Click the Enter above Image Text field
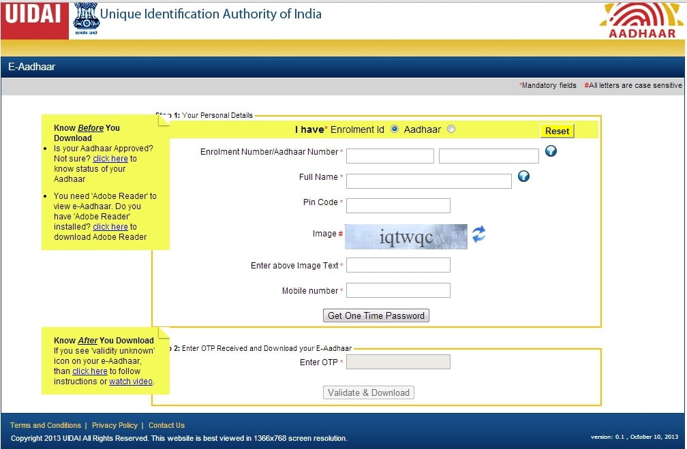687x449 pixels. coord(398,265)
